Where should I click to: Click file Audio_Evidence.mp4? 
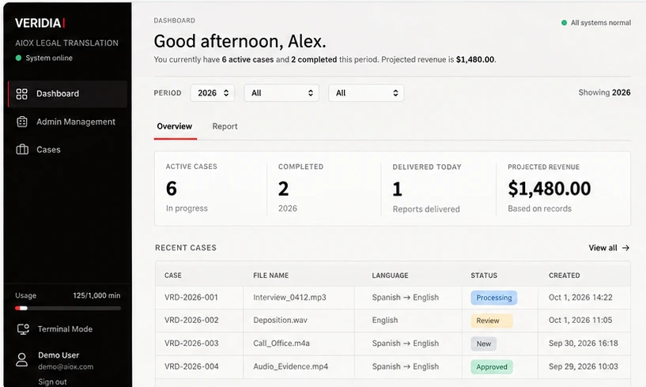291,366
